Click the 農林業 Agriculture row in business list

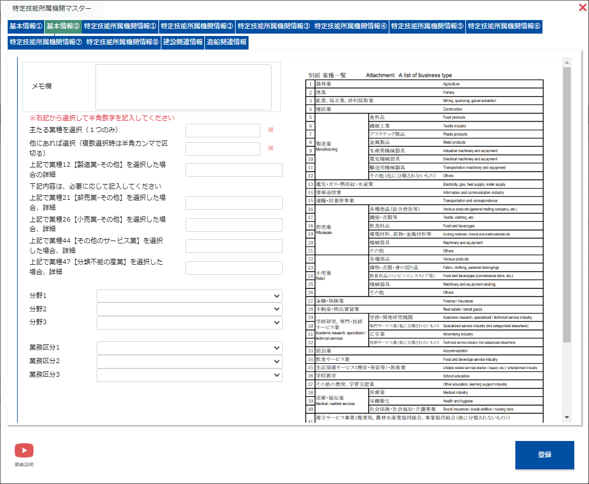tap(425, 84)
